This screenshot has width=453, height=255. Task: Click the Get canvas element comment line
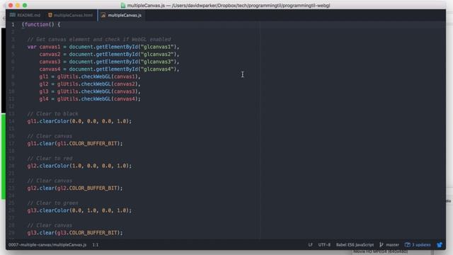pyautogui.click(x=99, y=40)
